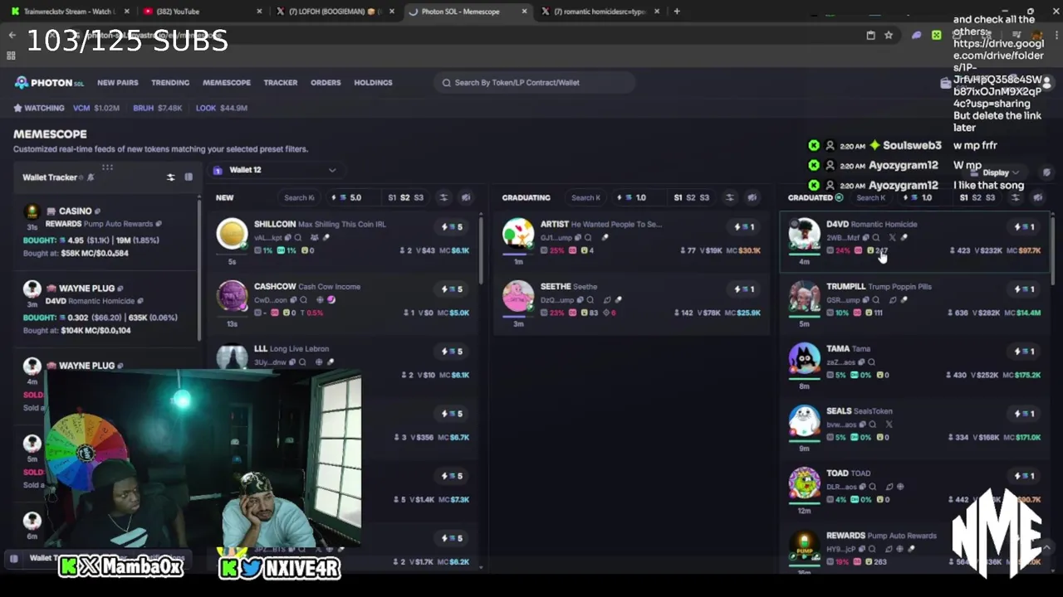Open SEETHE pink token thumbnail

pyautogui.click(x=517, y=296)
